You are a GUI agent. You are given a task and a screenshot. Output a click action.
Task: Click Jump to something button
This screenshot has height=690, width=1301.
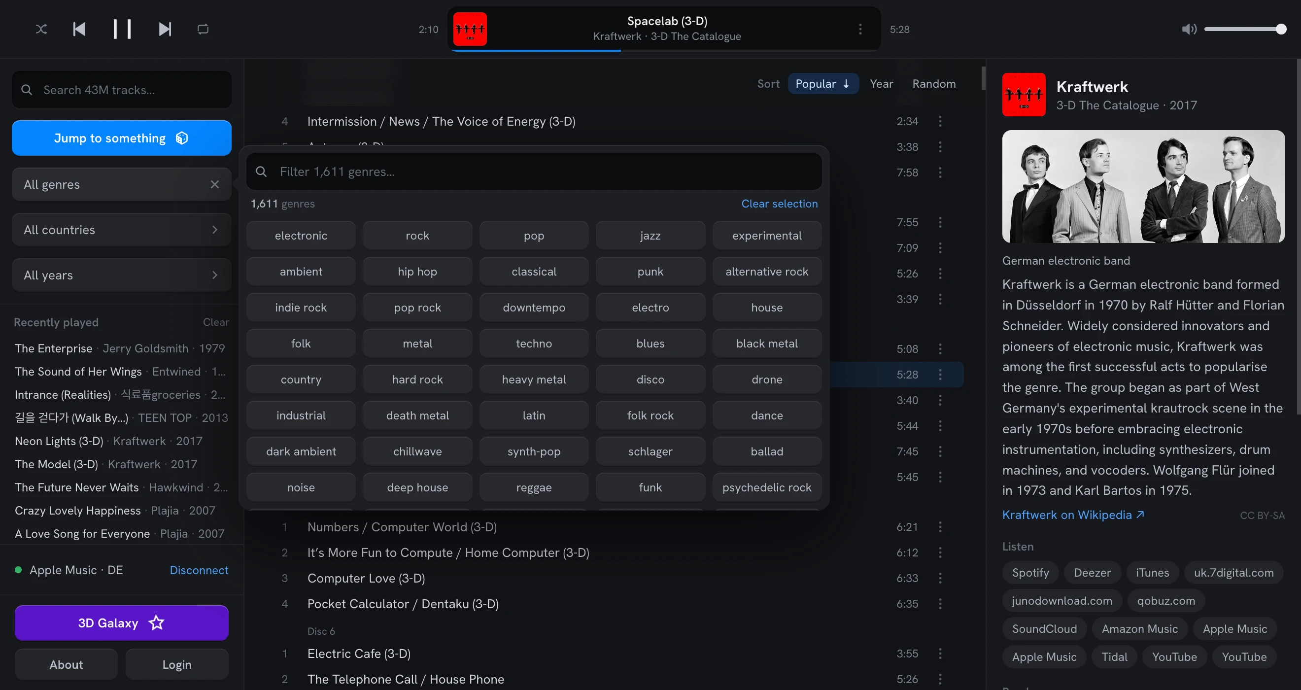[x=122, y=138]
